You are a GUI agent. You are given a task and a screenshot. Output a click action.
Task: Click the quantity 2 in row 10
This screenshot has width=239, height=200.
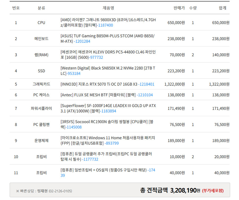[193, 157]
